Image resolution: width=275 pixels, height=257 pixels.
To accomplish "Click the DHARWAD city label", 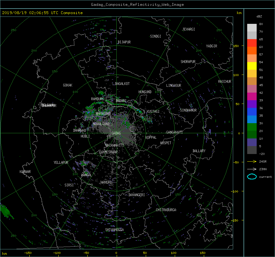I will tap(80, 130).
